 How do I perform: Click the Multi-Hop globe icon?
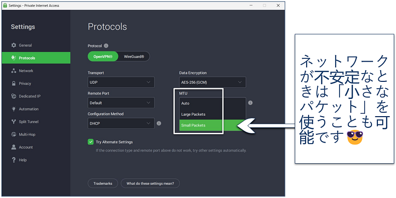(14, 134)
